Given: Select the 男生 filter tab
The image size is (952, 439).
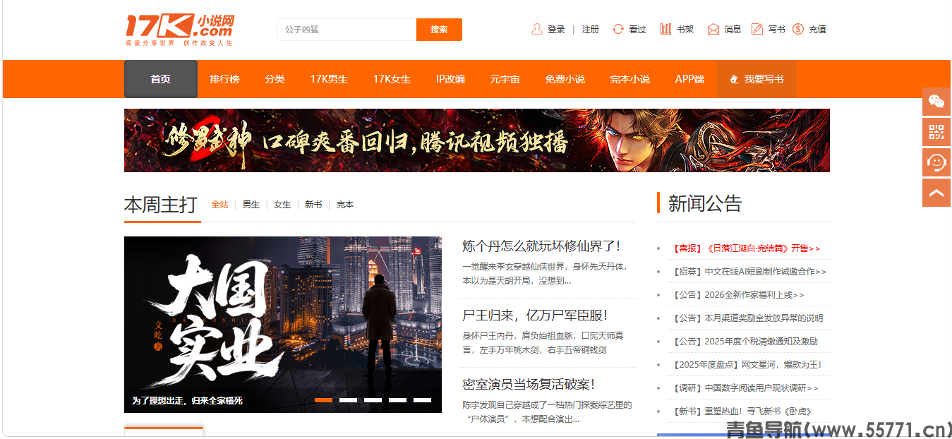Looking at the screenshot, I should tap(251, 205).
